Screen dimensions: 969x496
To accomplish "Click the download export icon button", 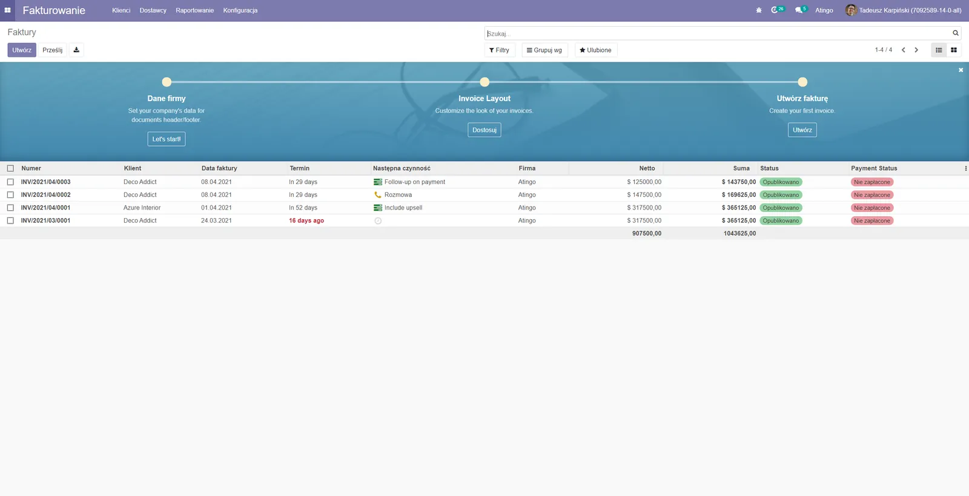I will click(76, 50).
